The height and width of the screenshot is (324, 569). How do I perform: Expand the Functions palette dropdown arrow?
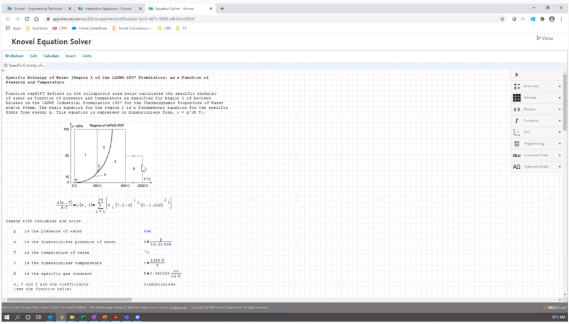pos(559,121)
